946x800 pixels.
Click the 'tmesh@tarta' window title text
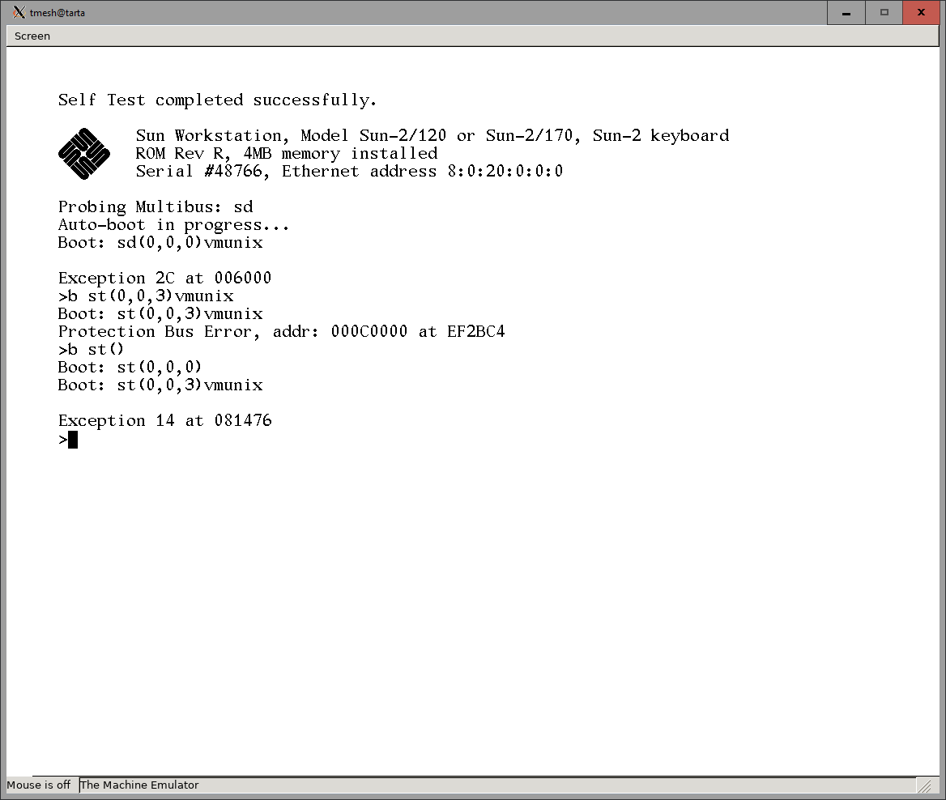(x=58, y=13)
